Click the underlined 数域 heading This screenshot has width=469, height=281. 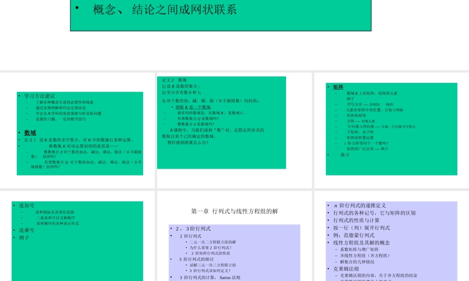pyautogui.click(x=30, y=133)
